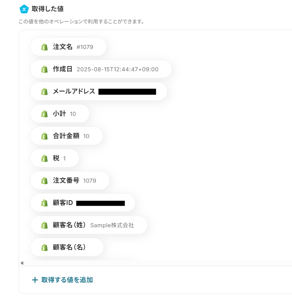Click the 取得する値を追加 link
Image resolution: width=292 pixels, height=300 pixels.
67,280
